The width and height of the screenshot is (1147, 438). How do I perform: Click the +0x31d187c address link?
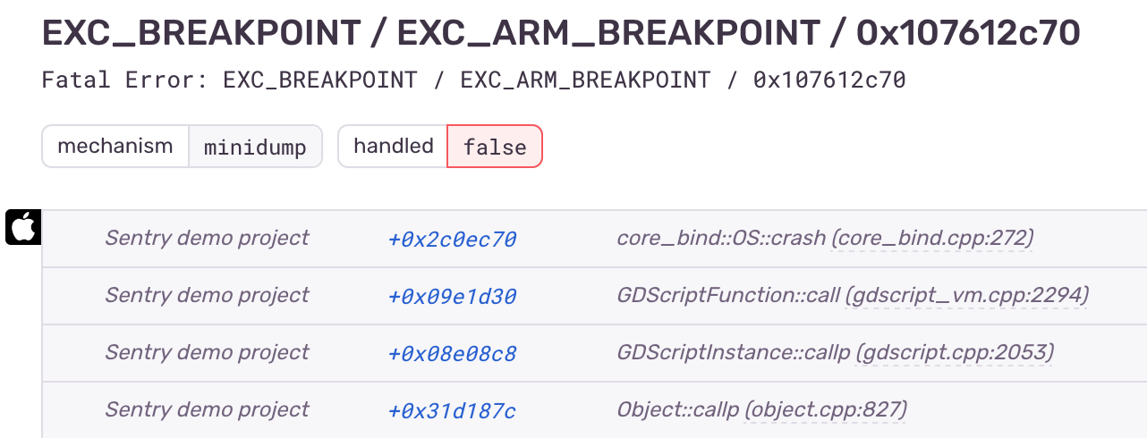pos(452,411)
